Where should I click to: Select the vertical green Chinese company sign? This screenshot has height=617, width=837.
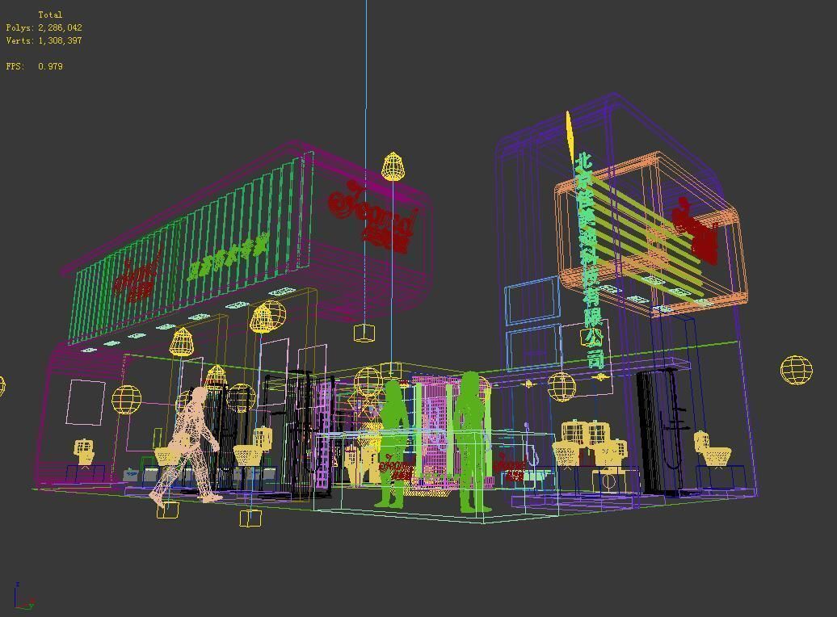(x=591, y=260)
